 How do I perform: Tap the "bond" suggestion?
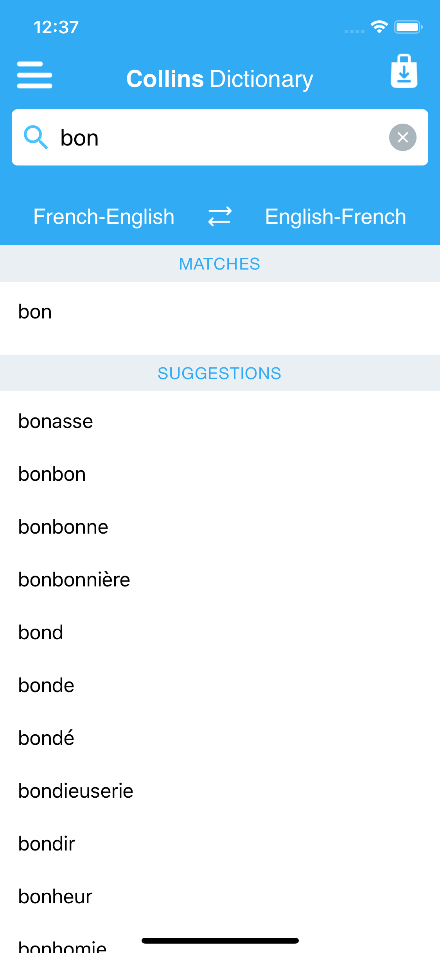pos(41,633)
